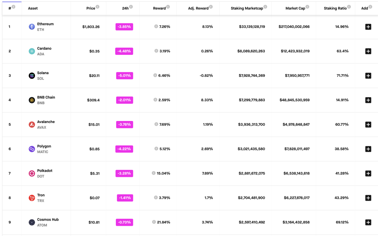Open the Avalanche asset name link
The height and width of the screenshot is (236, 378).
46,122
